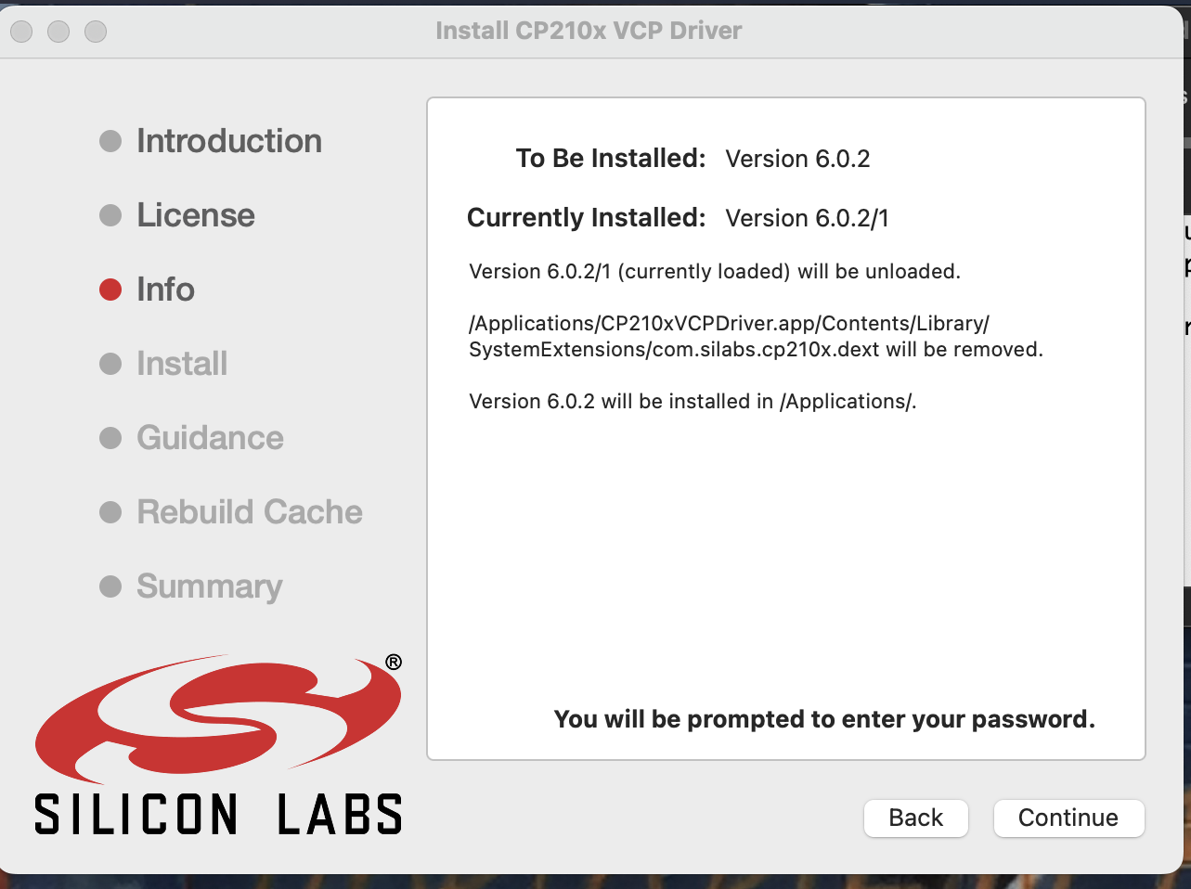
Task: Click the Currently Installed label
Action: tap(587, 218)
